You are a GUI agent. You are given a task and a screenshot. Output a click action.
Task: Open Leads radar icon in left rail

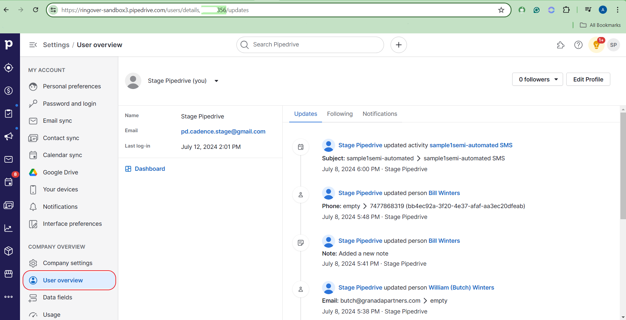9,68
